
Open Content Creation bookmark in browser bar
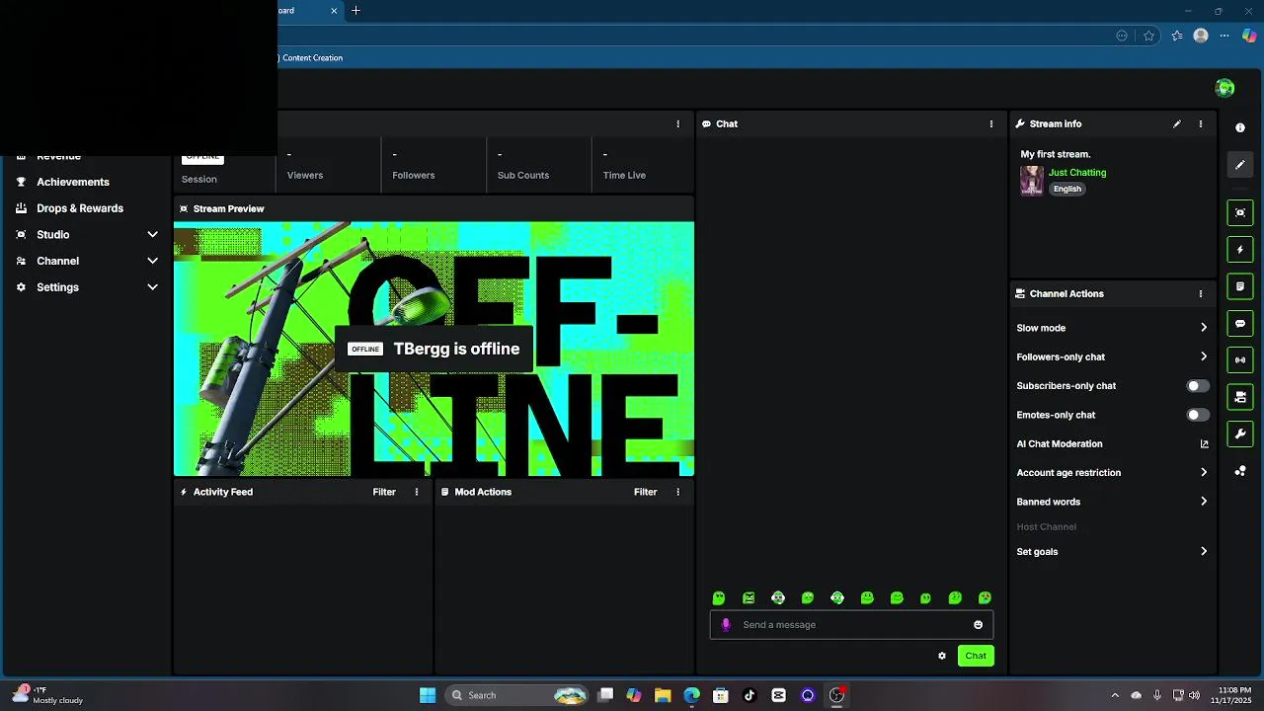[x=312, y=58]
